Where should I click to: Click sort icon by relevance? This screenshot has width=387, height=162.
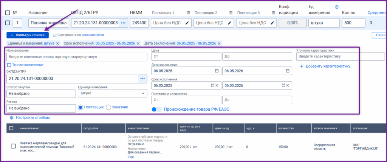(55, 35)
